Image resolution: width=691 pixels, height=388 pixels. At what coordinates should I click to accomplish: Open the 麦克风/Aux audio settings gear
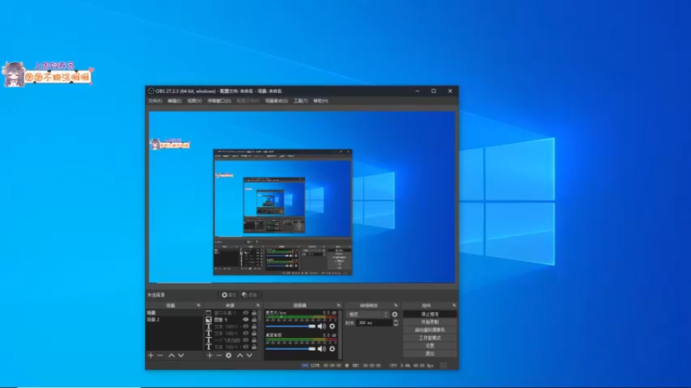[x=332, y=326]
